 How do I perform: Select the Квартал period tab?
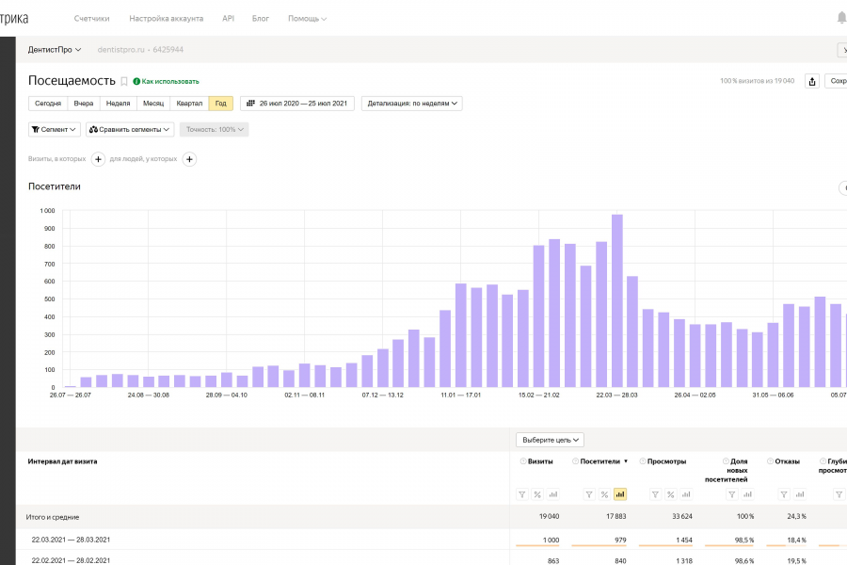tap(189, 104)
